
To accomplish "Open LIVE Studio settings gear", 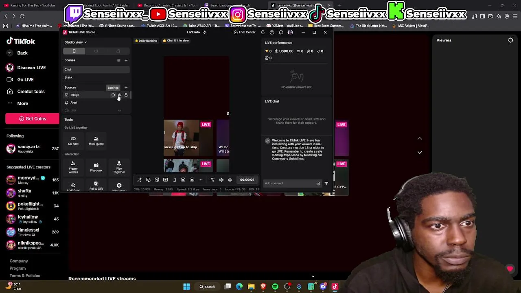I will pos(281,32).
